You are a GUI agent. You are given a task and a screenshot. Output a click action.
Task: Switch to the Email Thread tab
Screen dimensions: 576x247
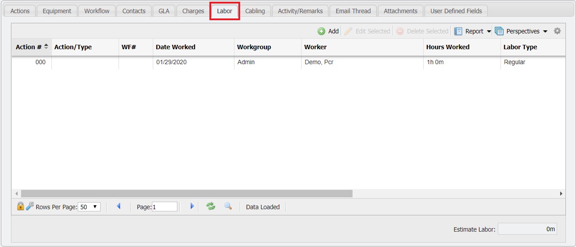pos(353,11)
